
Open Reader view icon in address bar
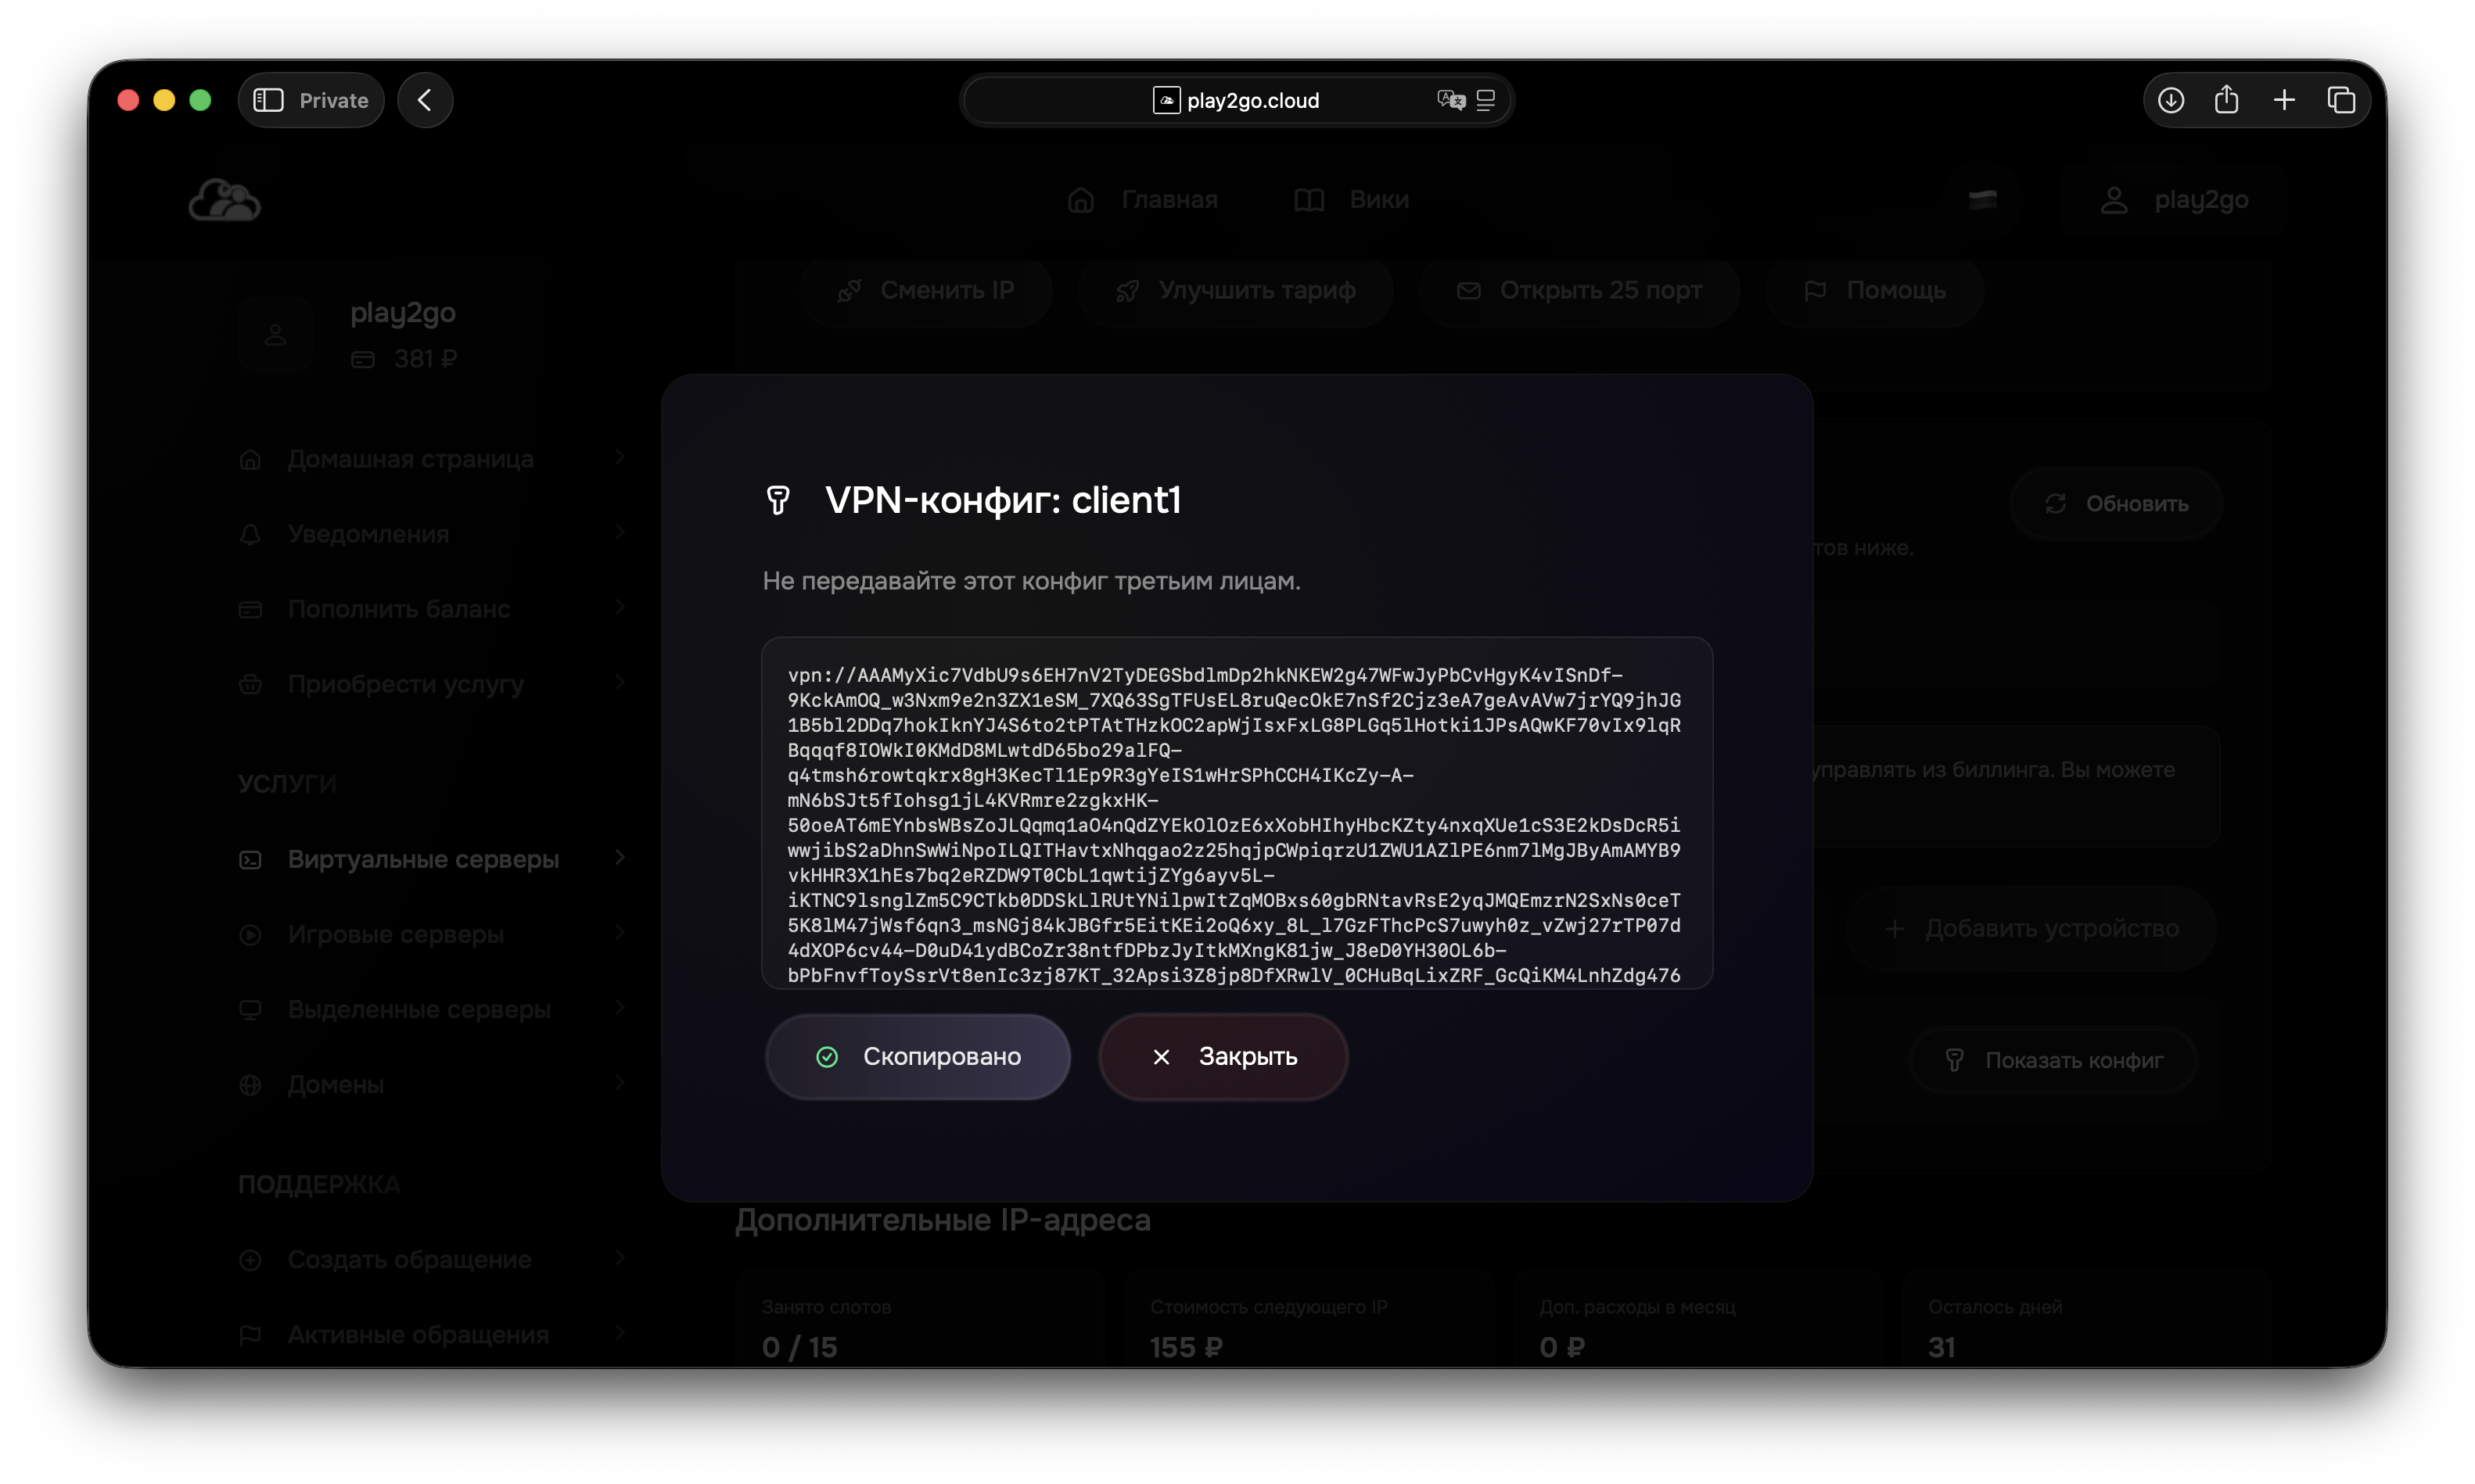click(1485, 100)
